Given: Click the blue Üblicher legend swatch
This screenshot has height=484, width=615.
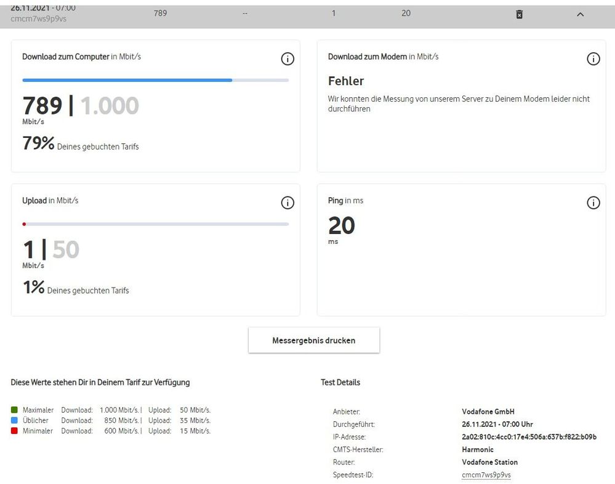Looking at the screenshot, I should 14,421.
